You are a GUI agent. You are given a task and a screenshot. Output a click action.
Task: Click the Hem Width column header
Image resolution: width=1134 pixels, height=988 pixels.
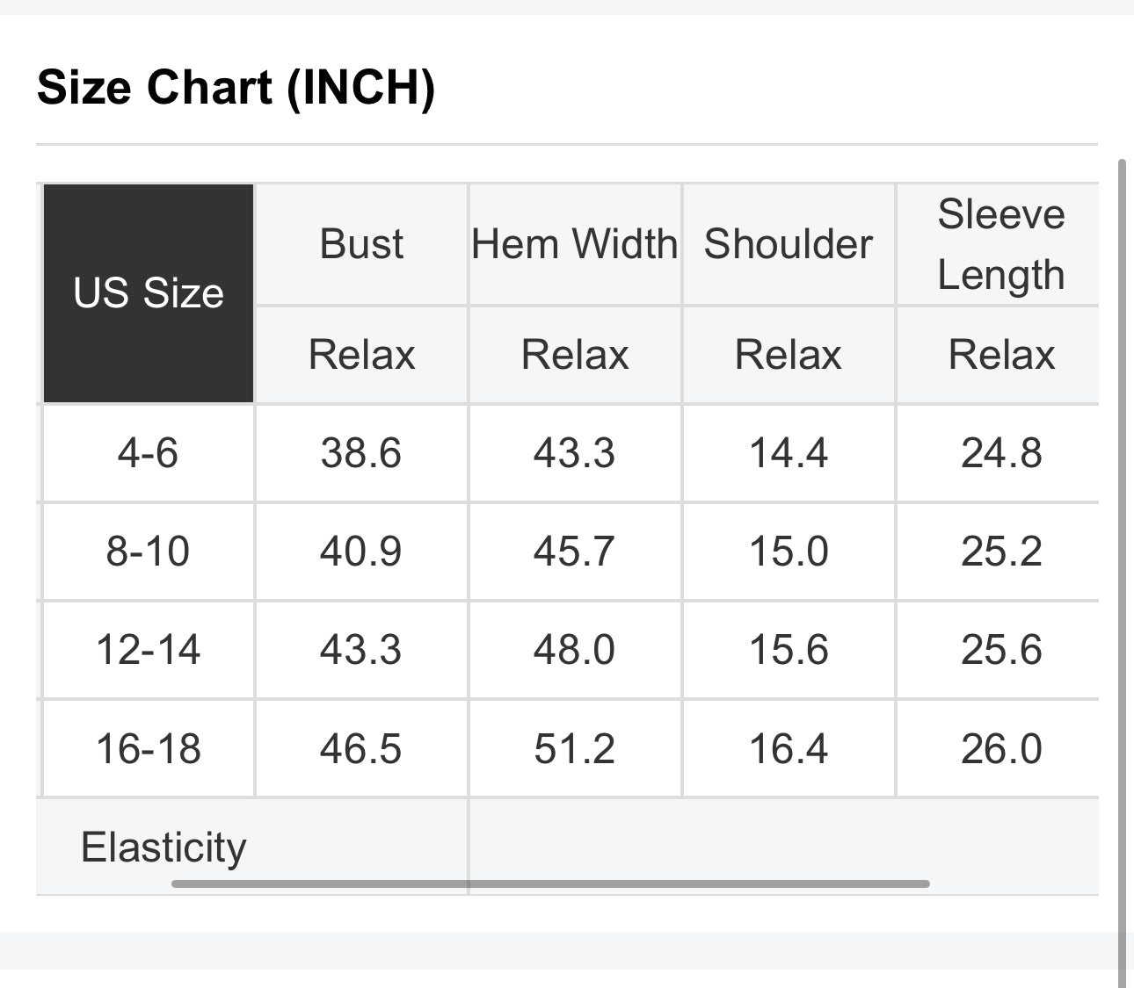(575, 244)
